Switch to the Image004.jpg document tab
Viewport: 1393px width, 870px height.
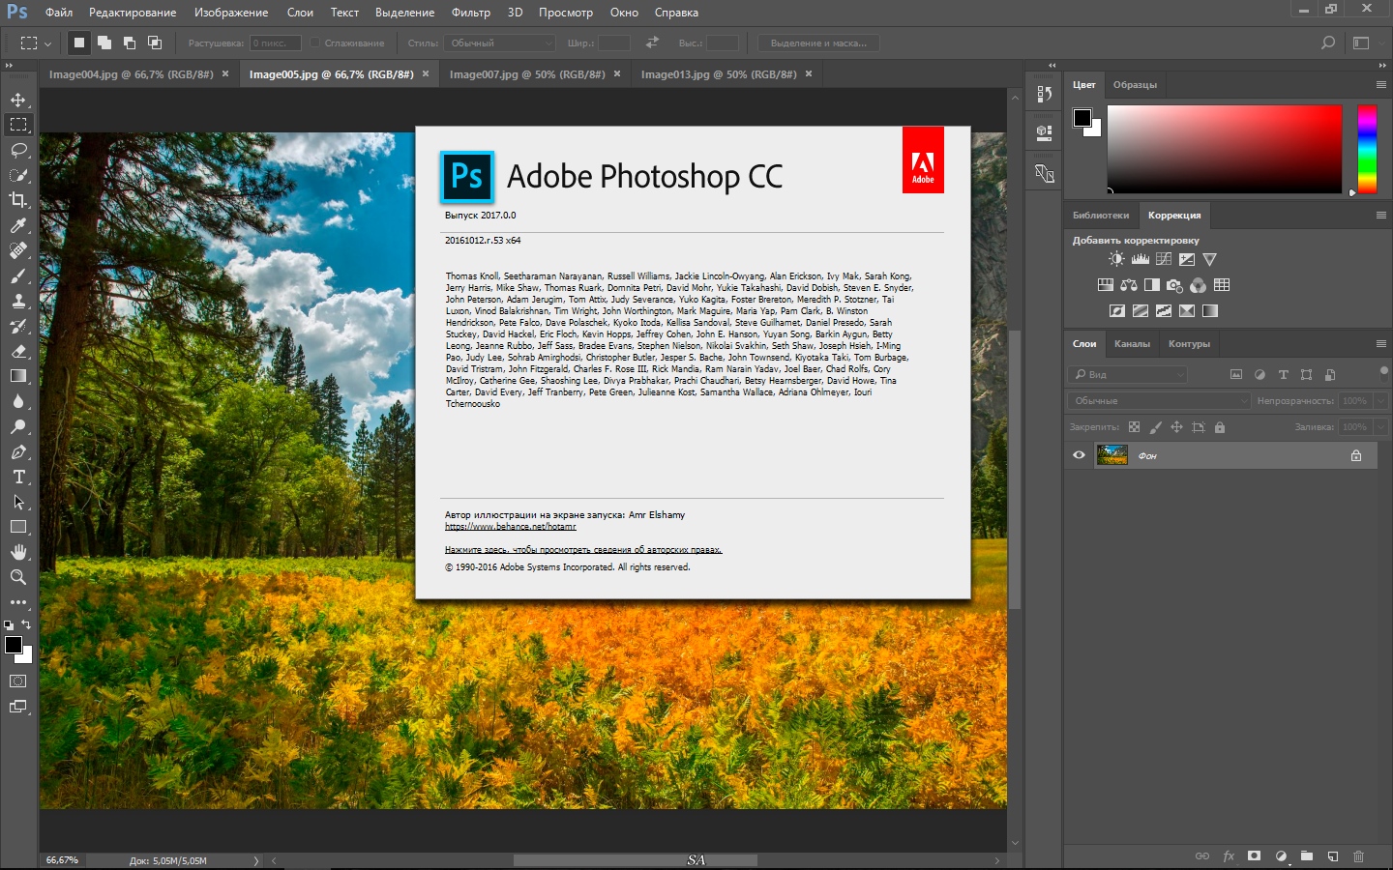click(x=132, y=73)
